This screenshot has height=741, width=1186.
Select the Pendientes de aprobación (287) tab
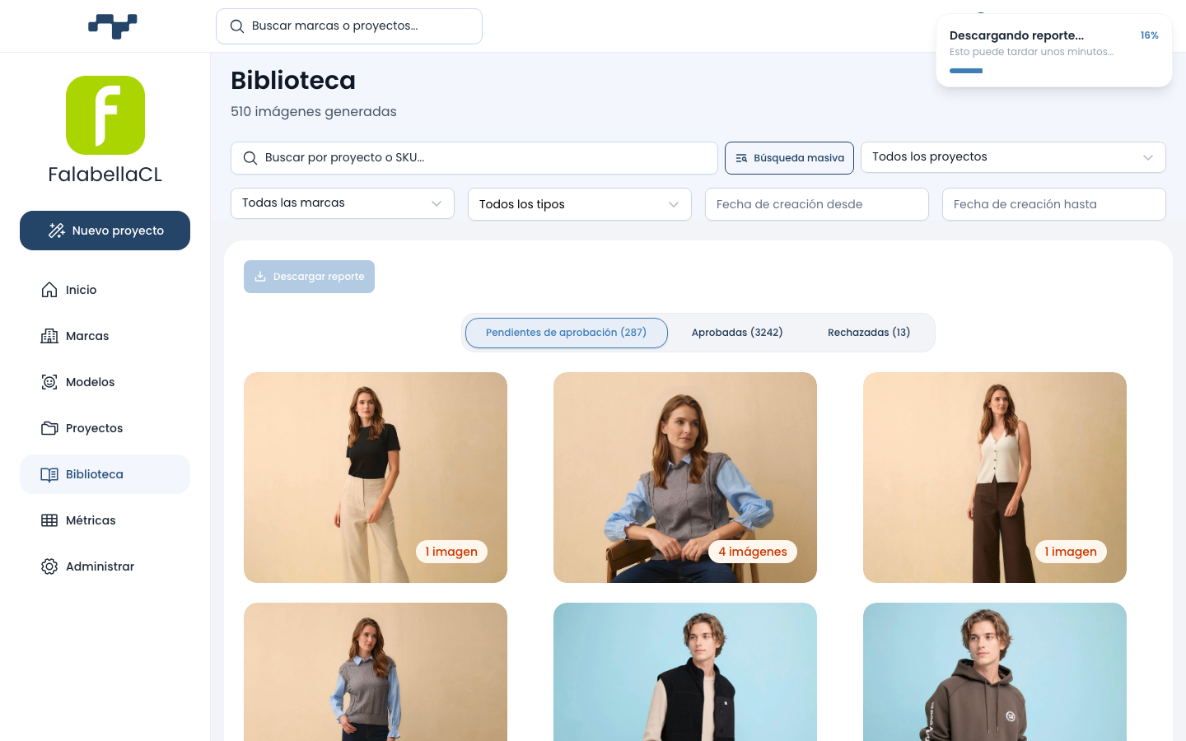[567, 333]
